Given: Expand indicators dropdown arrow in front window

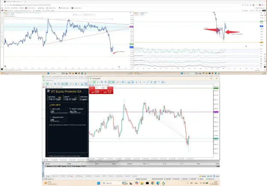Looking at the screenshot, I should (120, 82).
